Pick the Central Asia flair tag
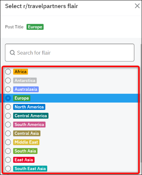142x175 pixels. click(27, 133)
